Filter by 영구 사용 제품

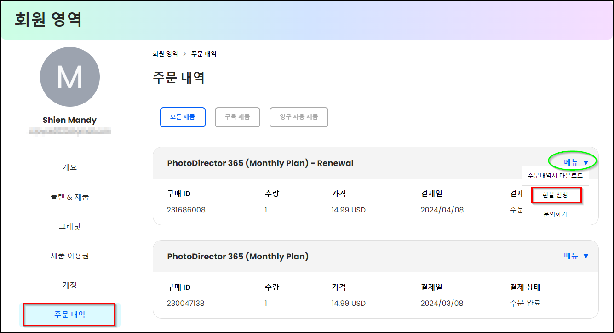pyautogui.click(x=299, y=117)
